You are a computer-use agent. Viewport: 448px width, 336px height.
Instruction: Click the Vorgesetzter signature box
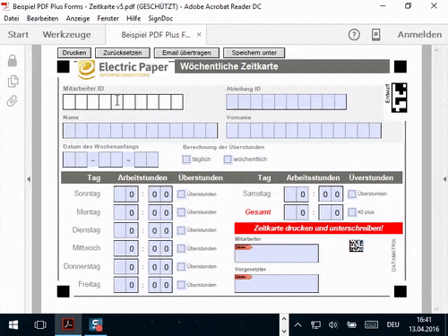click(277, 283)
